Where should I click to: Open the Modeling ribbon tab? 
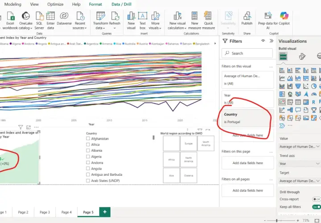pyautogui.click(x=12, y=4)
